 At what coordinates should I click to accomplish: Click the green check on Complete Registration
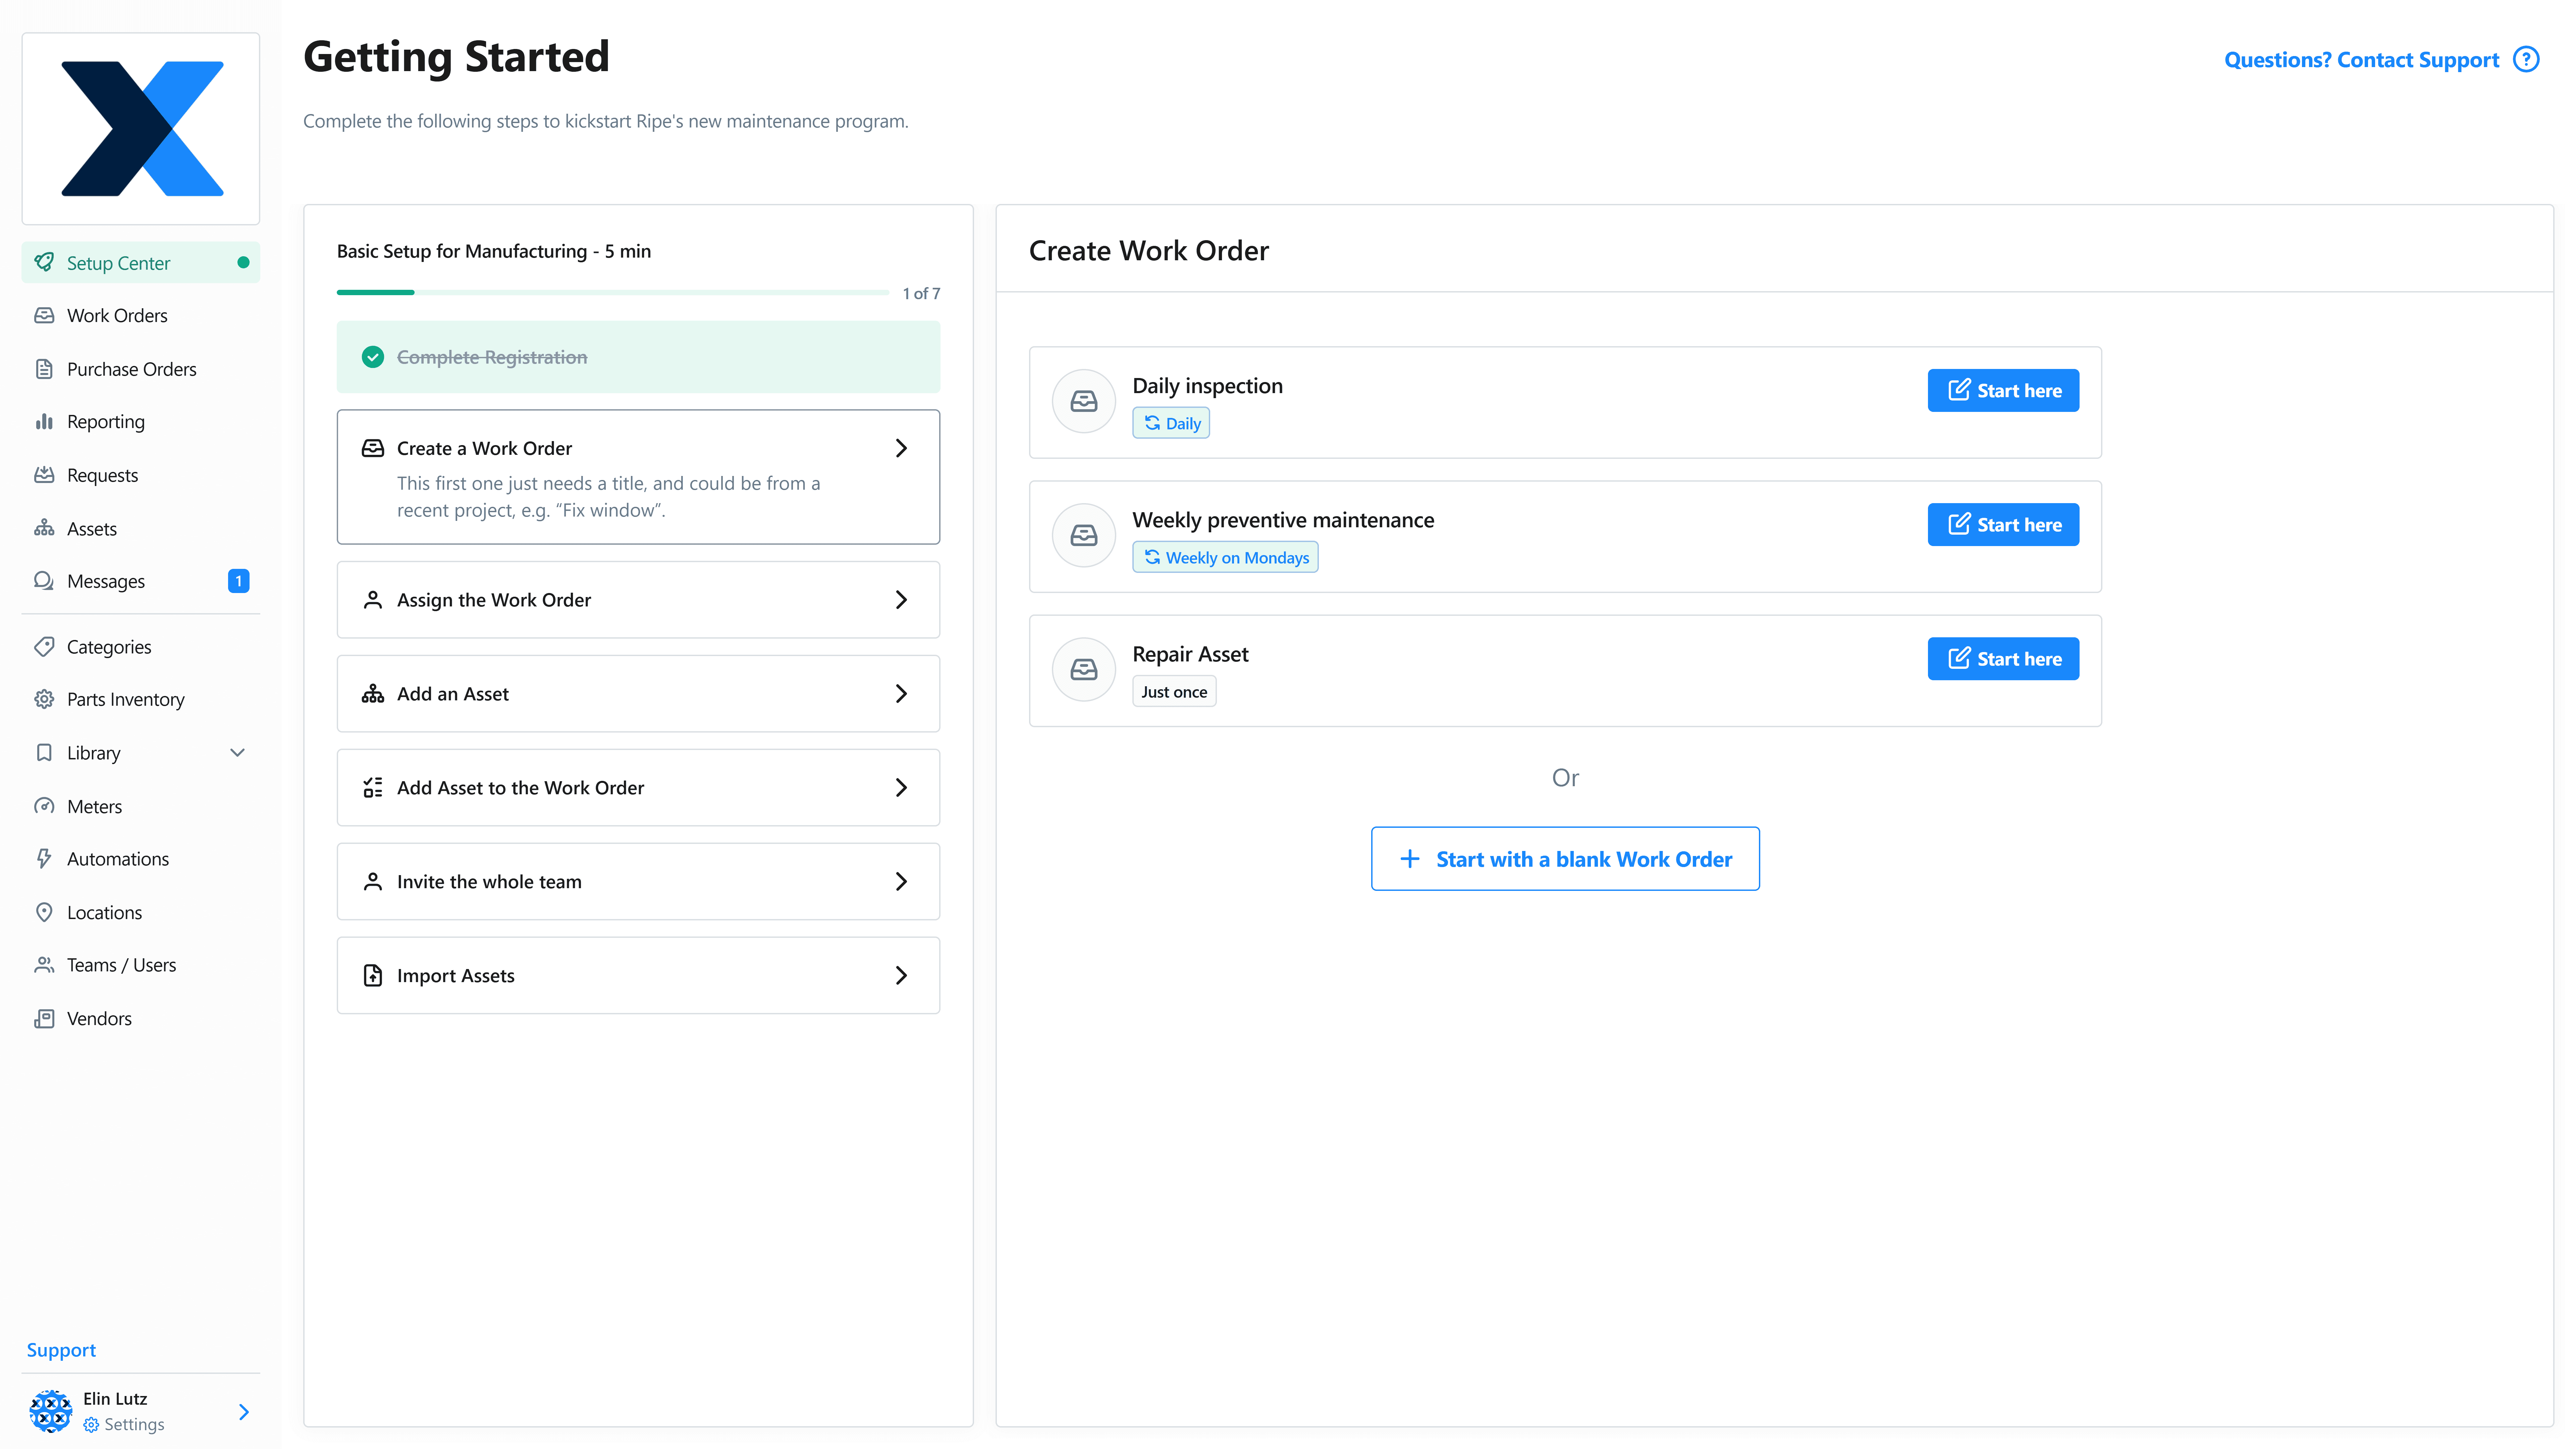coord(373,357)
